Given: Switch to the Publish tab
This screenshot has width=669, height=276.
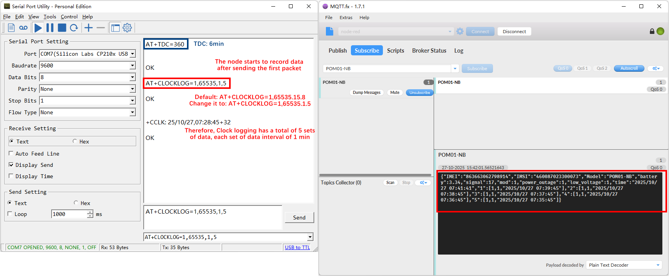Looking at the screenshot, I should tap(338, 51).
